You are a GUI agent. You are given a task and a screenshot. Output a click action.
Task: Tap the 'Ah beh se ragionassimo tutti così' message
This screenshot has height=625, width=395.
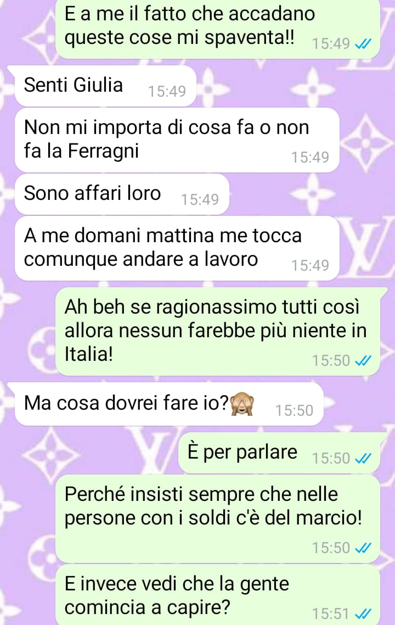[x=217, y=331]
